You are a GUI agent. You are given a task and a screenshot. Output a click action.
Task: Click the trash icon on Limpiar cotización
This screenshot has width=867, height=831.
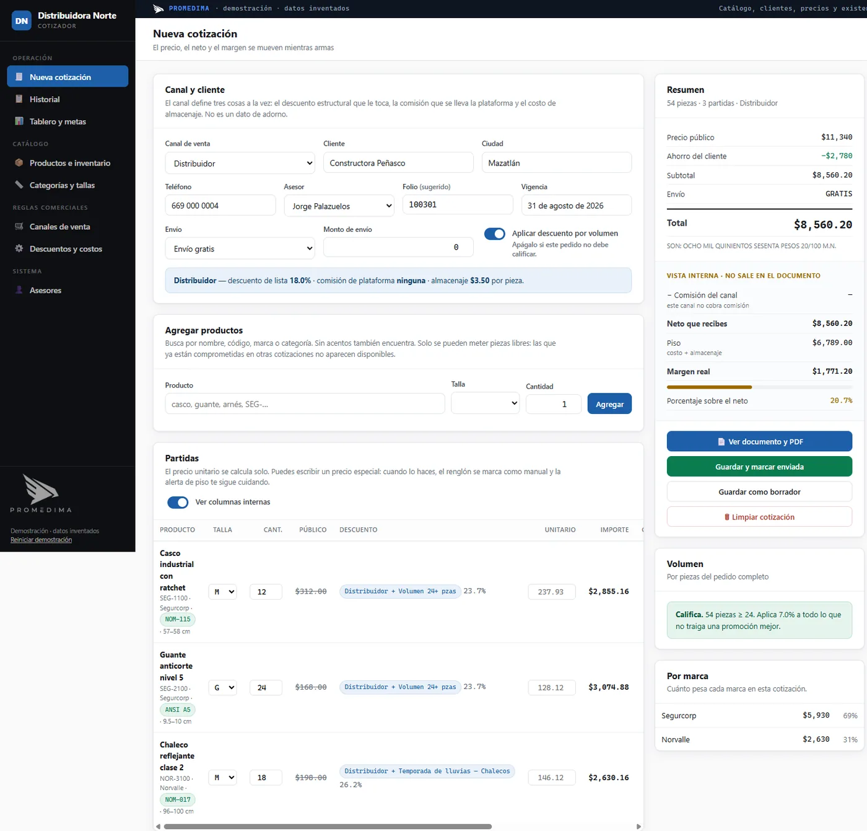(x=727, y=517)
